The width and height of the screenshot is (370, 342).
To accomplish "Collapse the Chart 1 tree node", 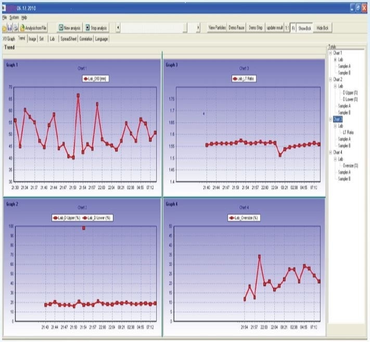I will [330, 53].
